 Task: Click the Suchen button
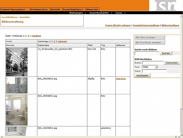pos(166,53)
